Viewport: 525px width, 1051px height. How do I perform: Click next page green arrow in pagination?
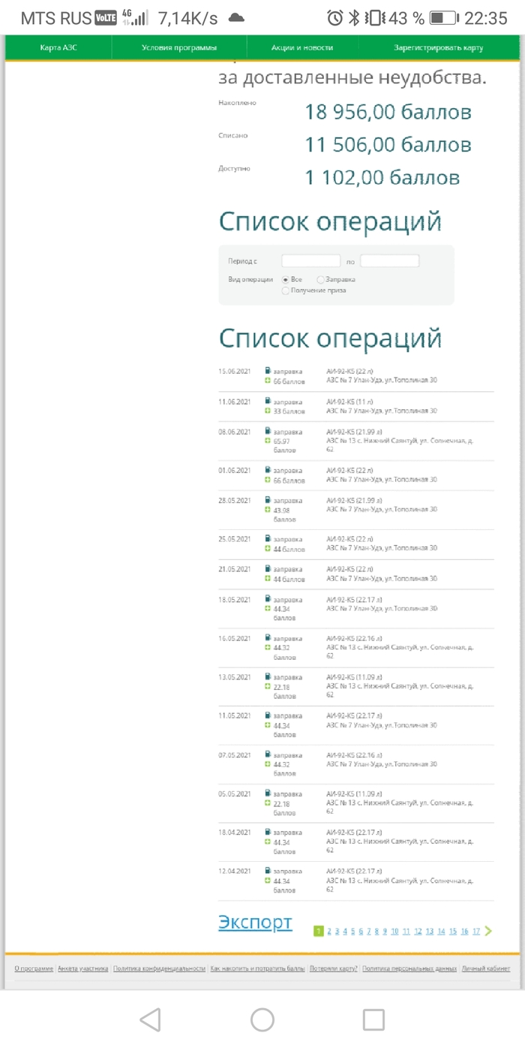489,931
